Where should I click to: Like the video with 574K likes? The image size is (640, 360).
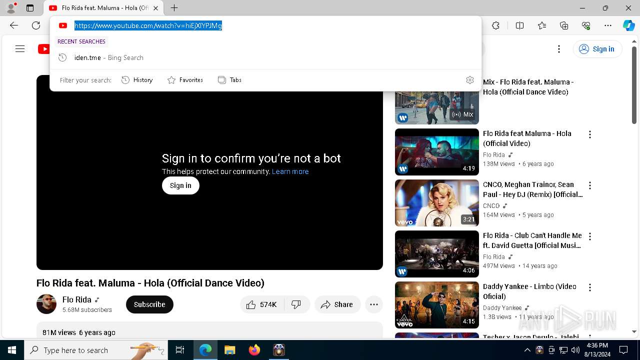click(262, 304)
